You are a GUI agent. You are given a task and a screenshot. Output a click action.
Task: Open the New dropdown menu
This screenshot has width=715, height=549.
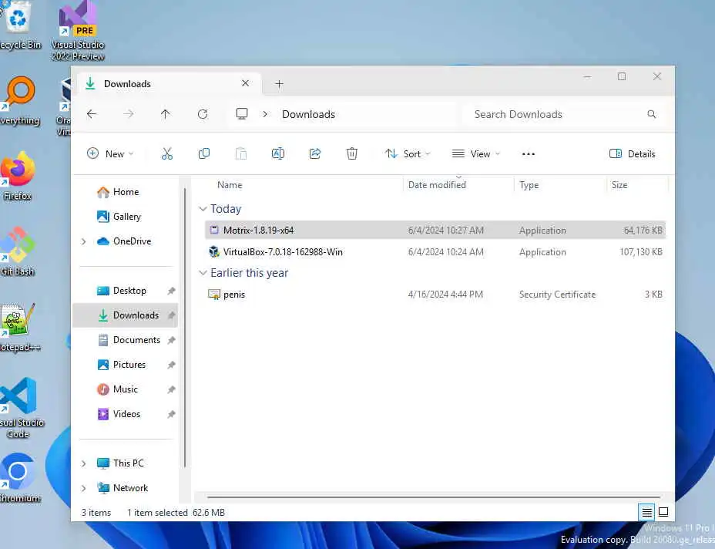click(110, 153)
